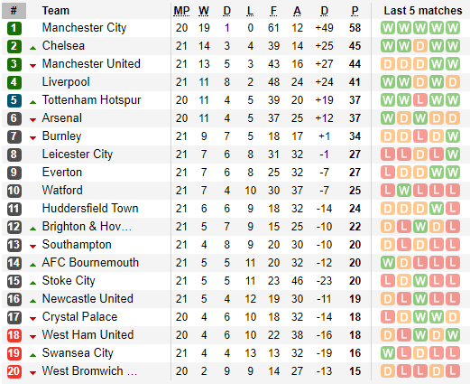Open the Huddersfield Town team link
The height and width of the screenshot is (384, 470).
pyautogui.click(x=90, y=208)
